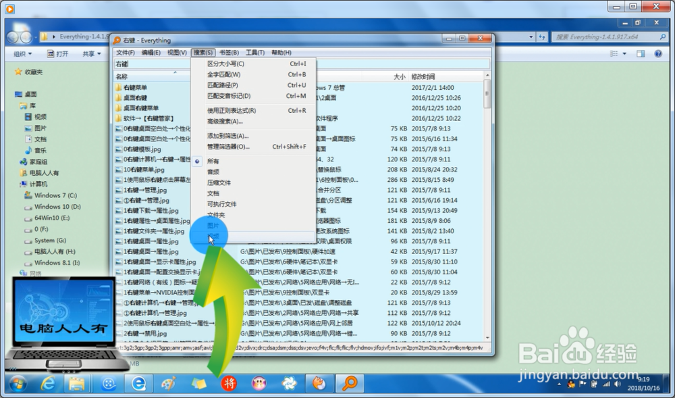Screen dimensions: 675x398
Task: Select Windows 10 (D:) drive
Action: (57, 207)
